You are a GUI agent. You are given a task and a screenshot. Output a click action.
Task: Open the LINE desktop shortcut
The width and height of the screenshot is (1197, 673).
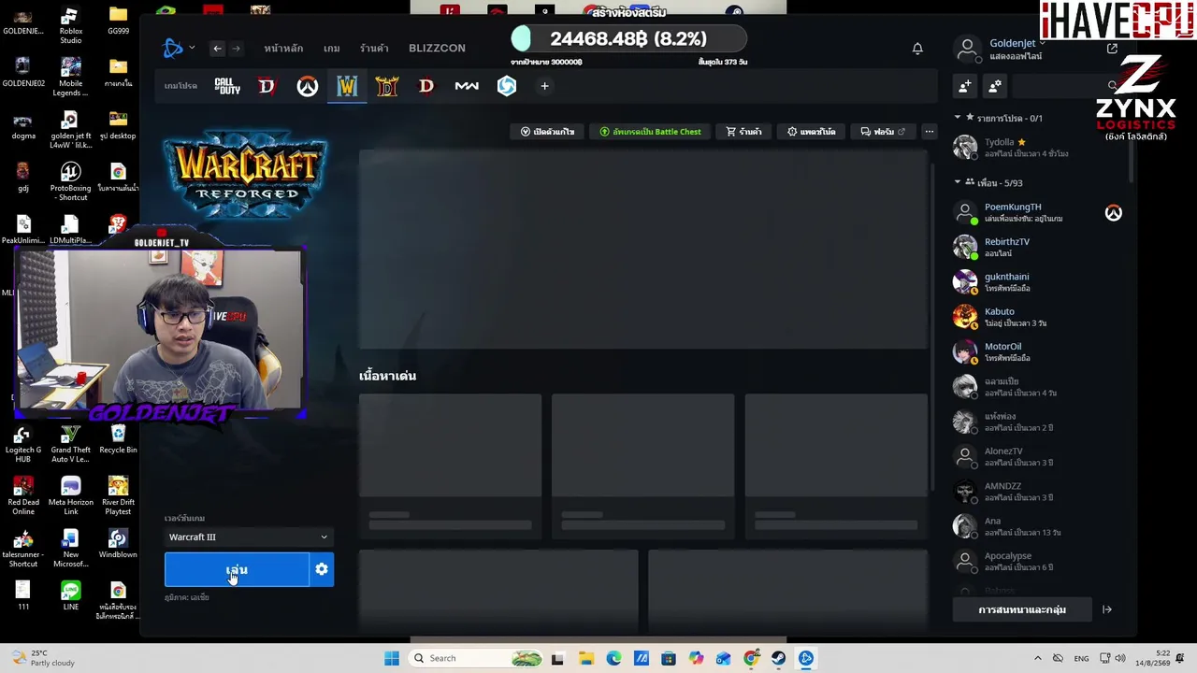point(70,595)
